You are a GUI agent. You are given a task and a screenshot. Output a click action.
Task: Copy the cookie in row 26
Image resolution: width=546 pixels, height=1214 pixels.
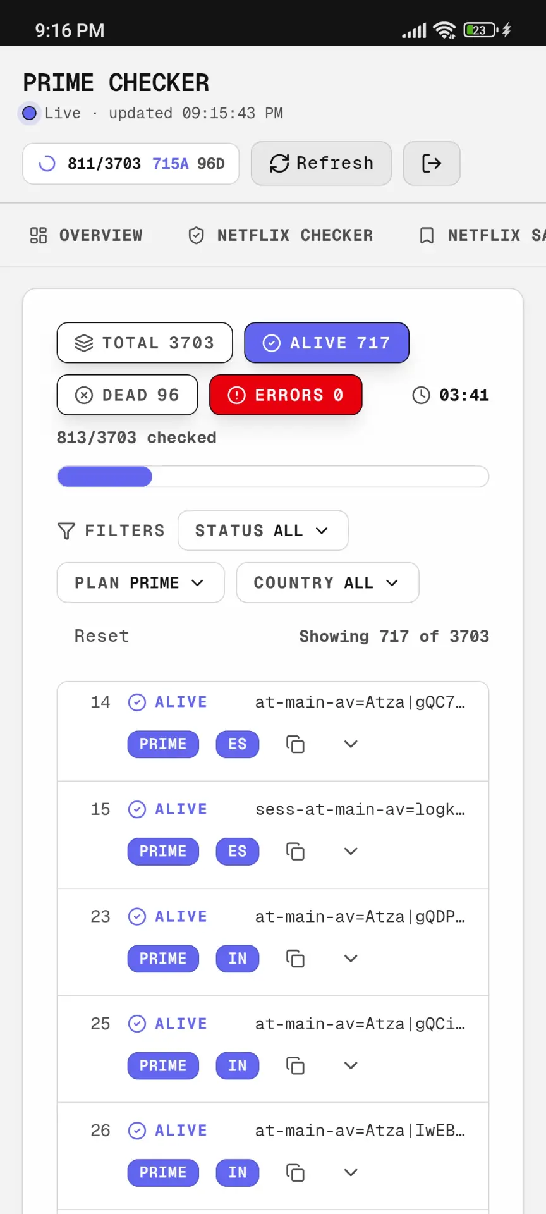(x=295, y=1173)
